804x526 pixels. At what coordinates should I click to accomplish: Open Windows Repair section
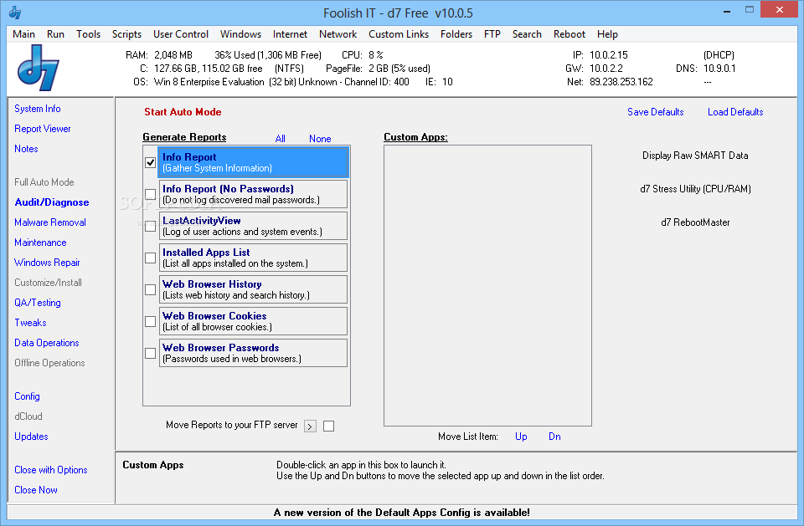pos(47,263)
